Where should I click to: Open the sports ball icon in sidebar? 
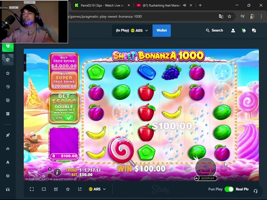tap(8, 59)
